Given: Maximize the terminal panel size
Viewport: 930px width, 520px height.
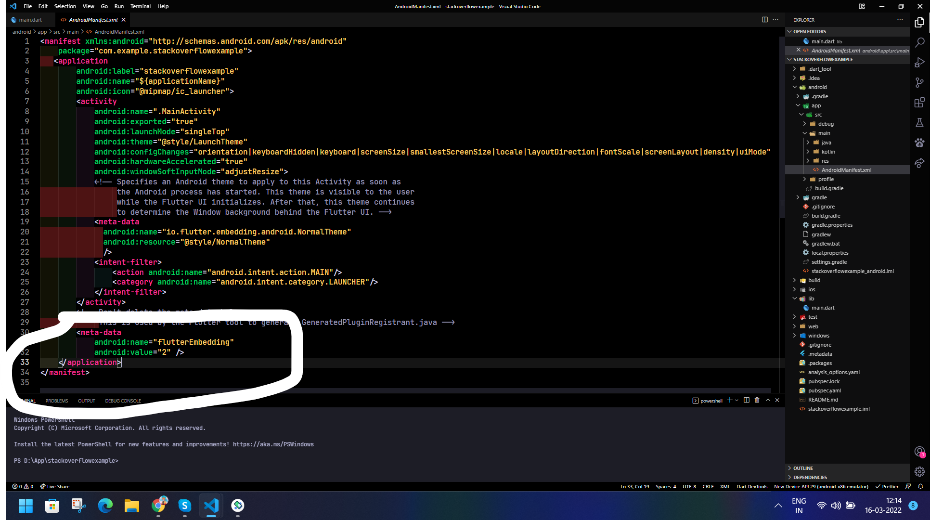Looking at the screenshot, I should click(x=768, y=400).
